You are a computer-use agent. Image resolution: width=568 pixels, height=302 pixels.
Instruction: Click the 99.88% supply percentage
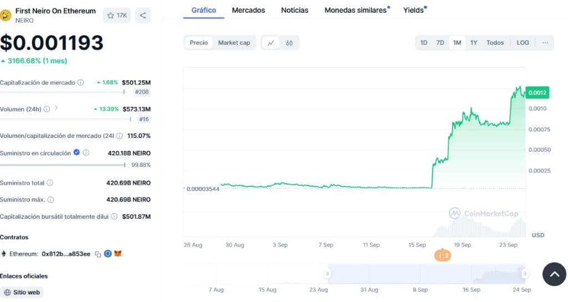click(141, 165)
